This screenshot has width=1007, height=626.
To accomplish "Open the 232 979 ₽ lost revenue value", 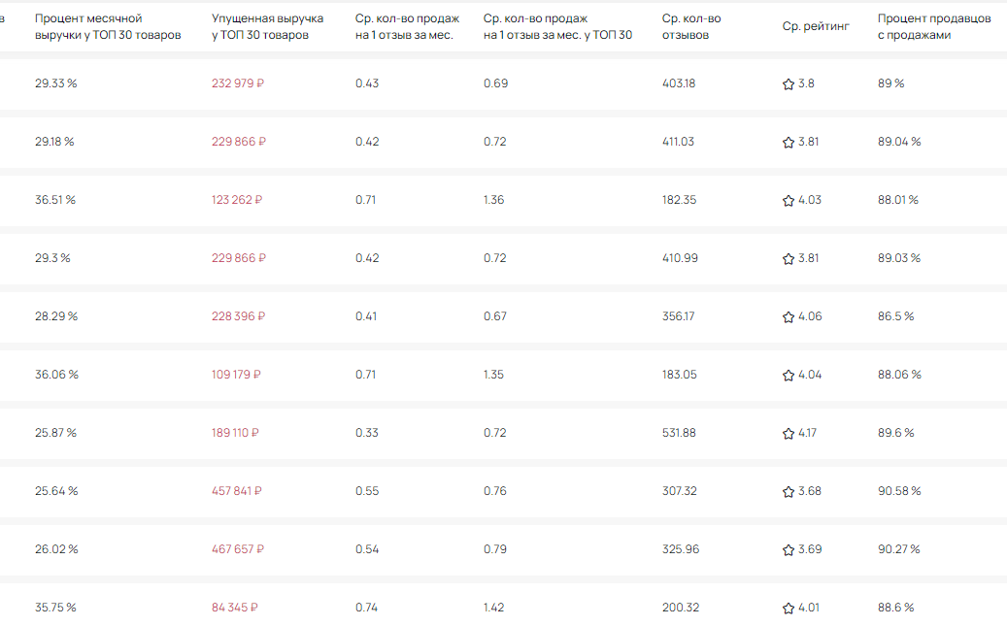I will [238, 83].
